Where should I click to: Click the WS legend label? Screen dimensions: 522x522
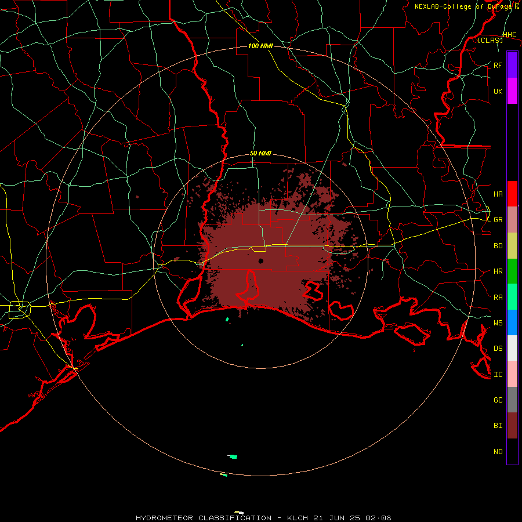[x=498, y=323]
